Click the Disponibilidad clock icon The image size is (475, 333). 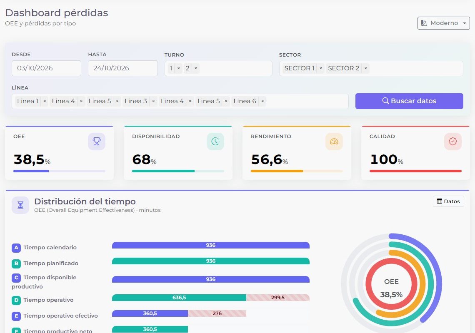(x=215, y=142)
